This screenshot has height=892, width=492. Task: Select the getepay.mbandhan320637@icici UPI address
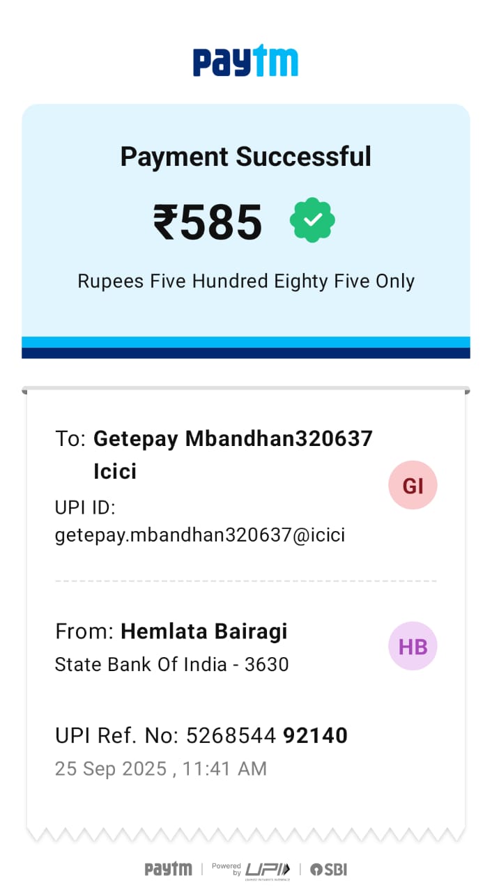pos(200,535)
